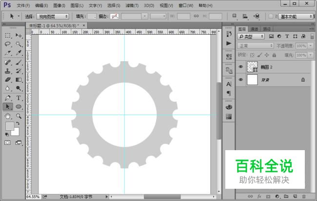The width and height of the screenshot is (317, 201).
Task: Switch to the 通道 channels tab
Action: point(254,29)
